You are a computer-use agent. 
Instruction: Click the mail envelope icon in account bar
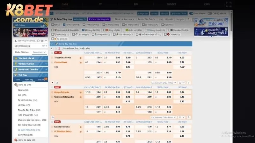pyautogui.click(x=42, y=41)
